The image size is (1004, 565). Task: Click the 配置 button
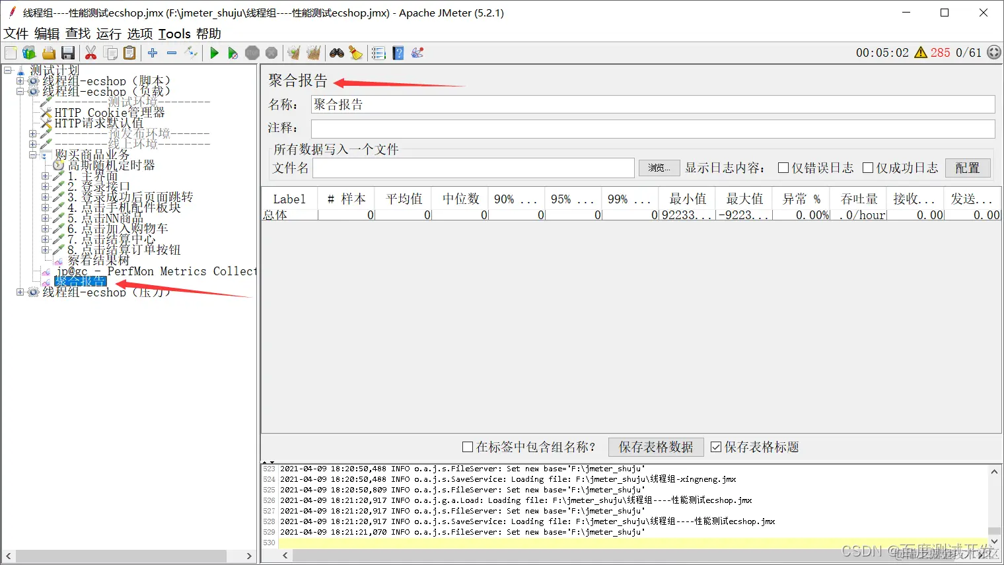(x=968, y=168)
